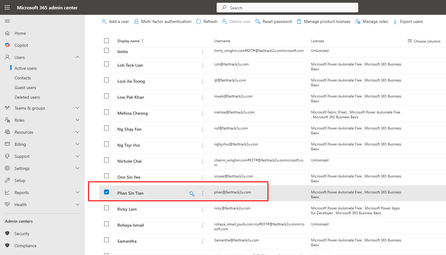Navigate to Contacts
Viewport: 446px width, 255px height.
pos(23,78)
